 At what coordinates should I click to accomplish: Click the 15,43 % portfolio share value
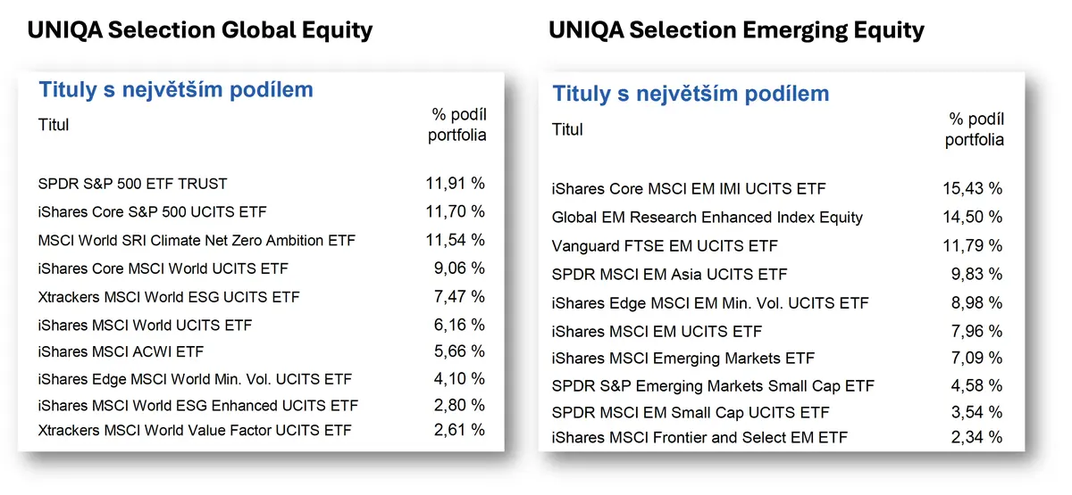pos(973,189)
